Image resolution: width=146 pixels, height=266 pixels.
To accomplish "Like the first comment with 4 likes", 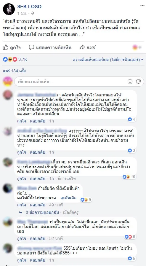I will (22, 121).
